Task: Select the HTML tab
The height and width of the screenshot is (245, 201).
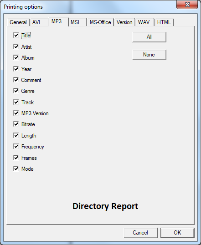Action: click(164, 22)
